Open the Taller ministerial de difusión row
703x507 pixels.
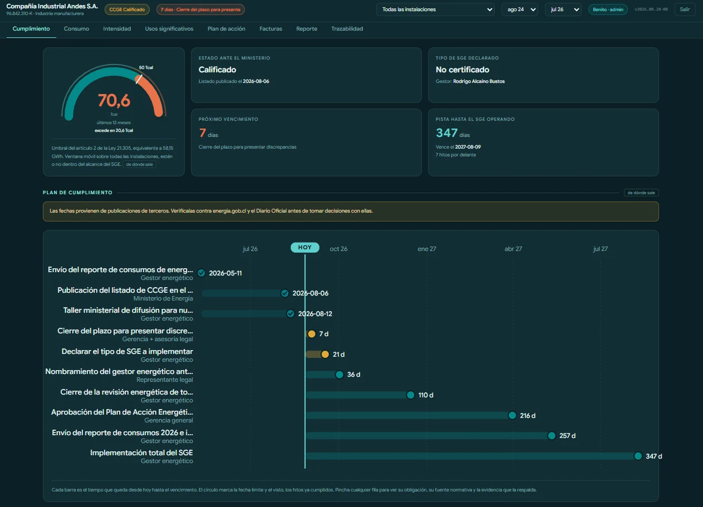click(x=128, y=314)
